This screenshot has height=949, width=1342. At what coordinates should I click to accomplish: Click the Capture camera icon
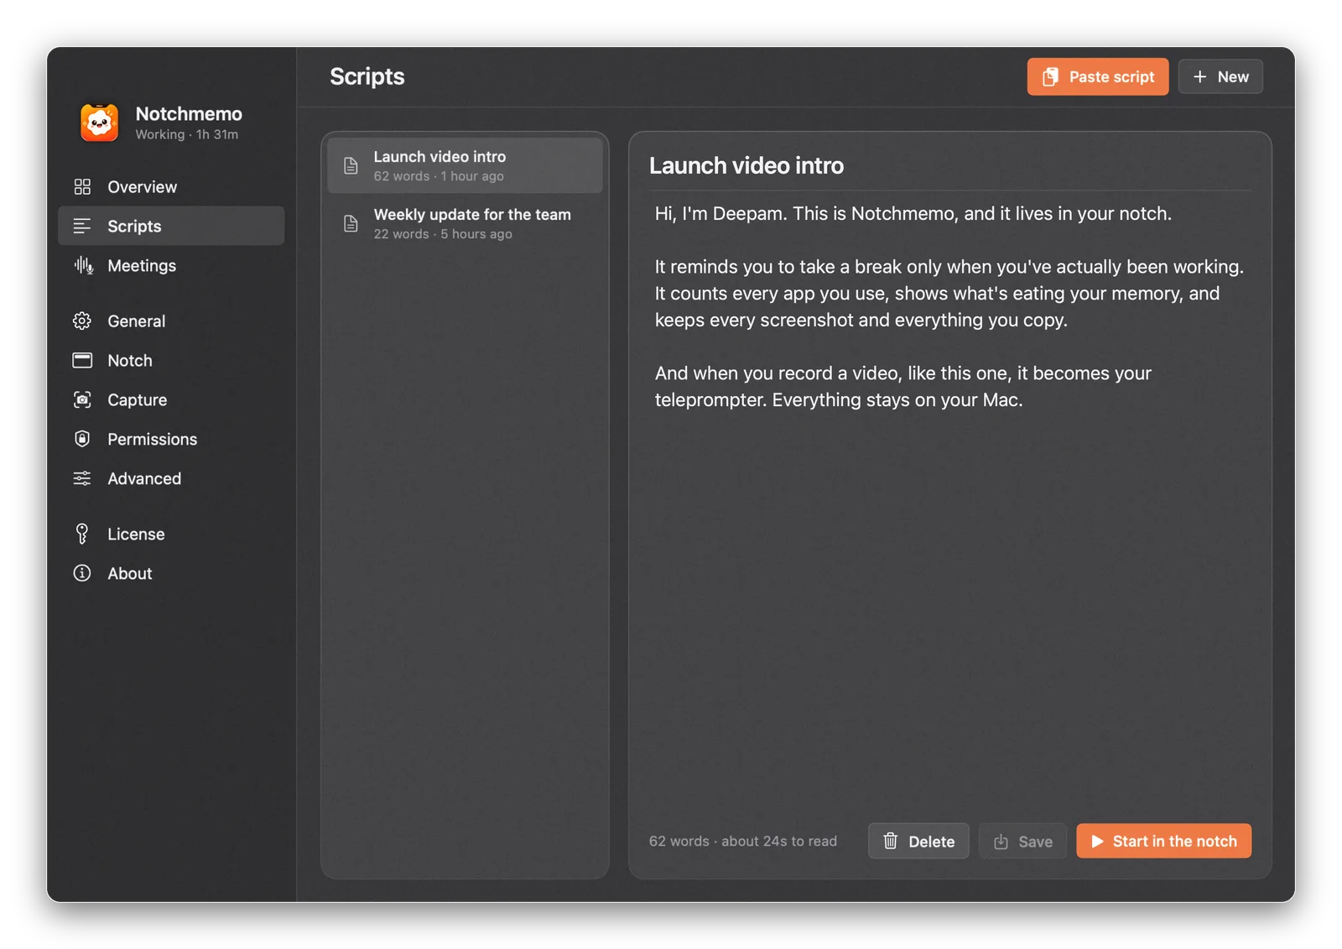[82, 399]
